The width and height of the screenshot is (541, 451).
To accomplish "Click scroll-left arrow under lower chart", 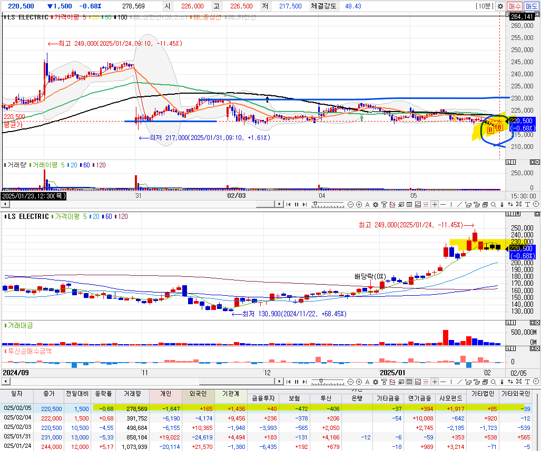I will [x=5, y=382].
